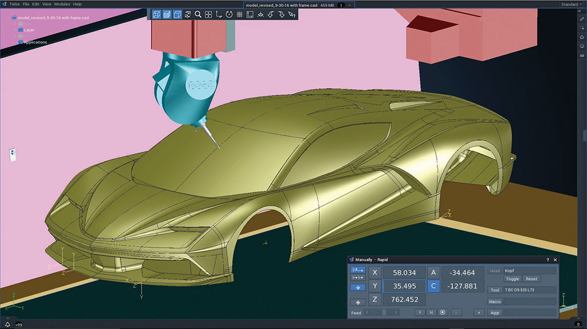Viewport: 587px width, 329px height.
Task: Click the curved left-down arrow icon
Action: point(271,14)
